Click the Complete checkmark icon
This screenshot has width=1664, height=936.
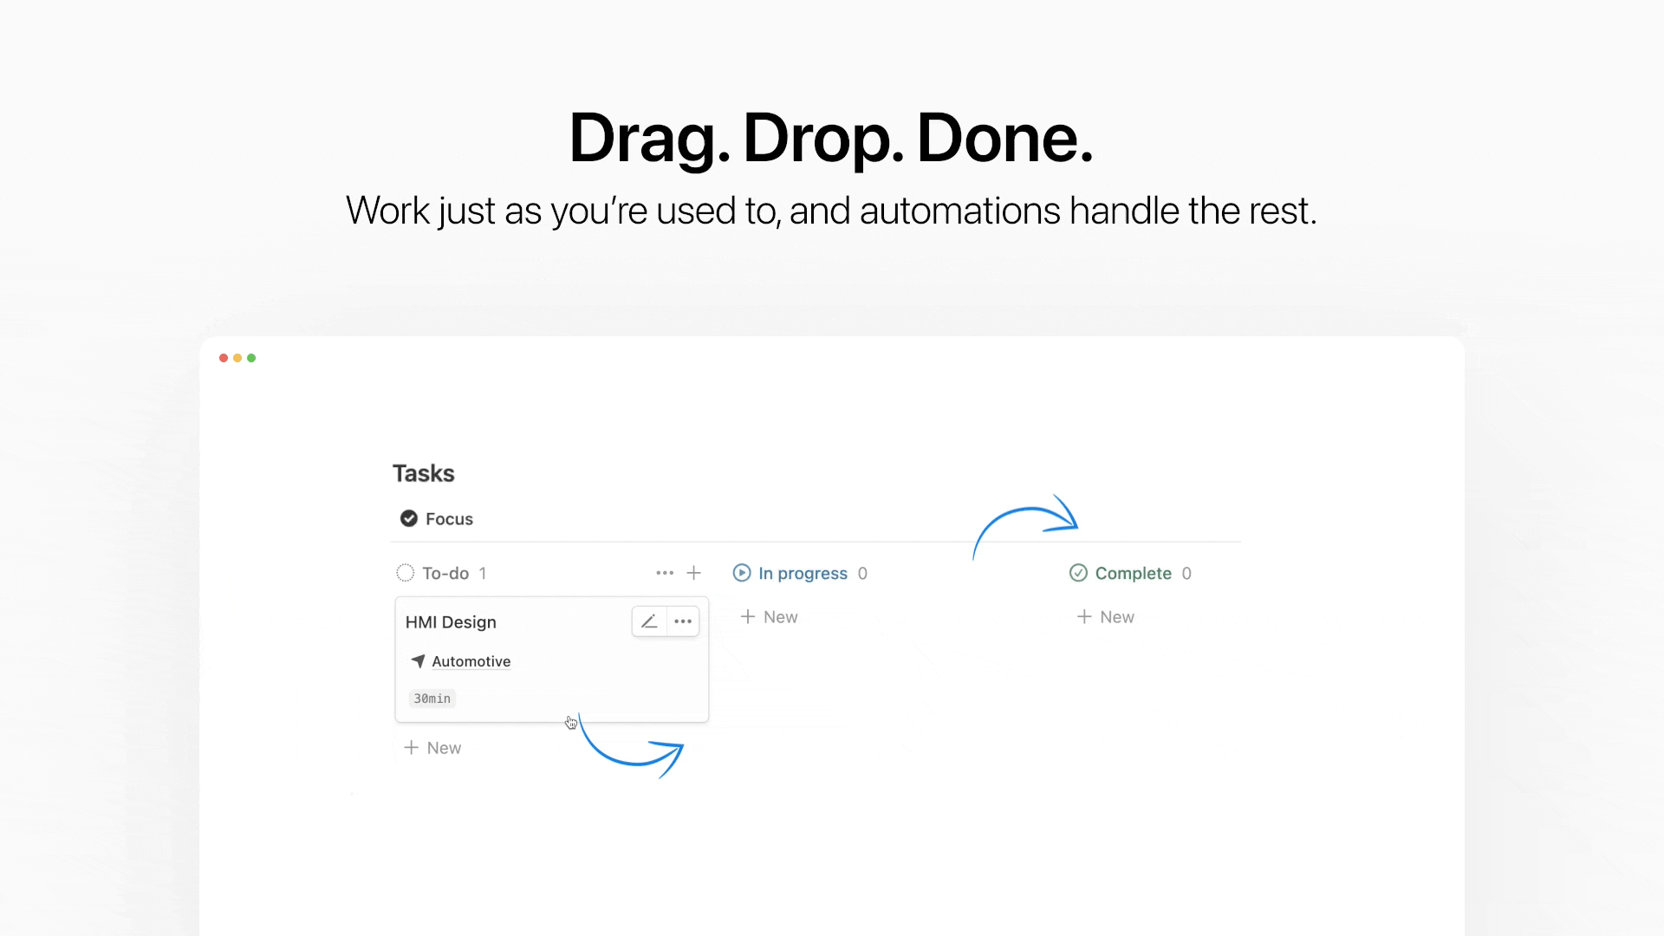coord(1077,573)
